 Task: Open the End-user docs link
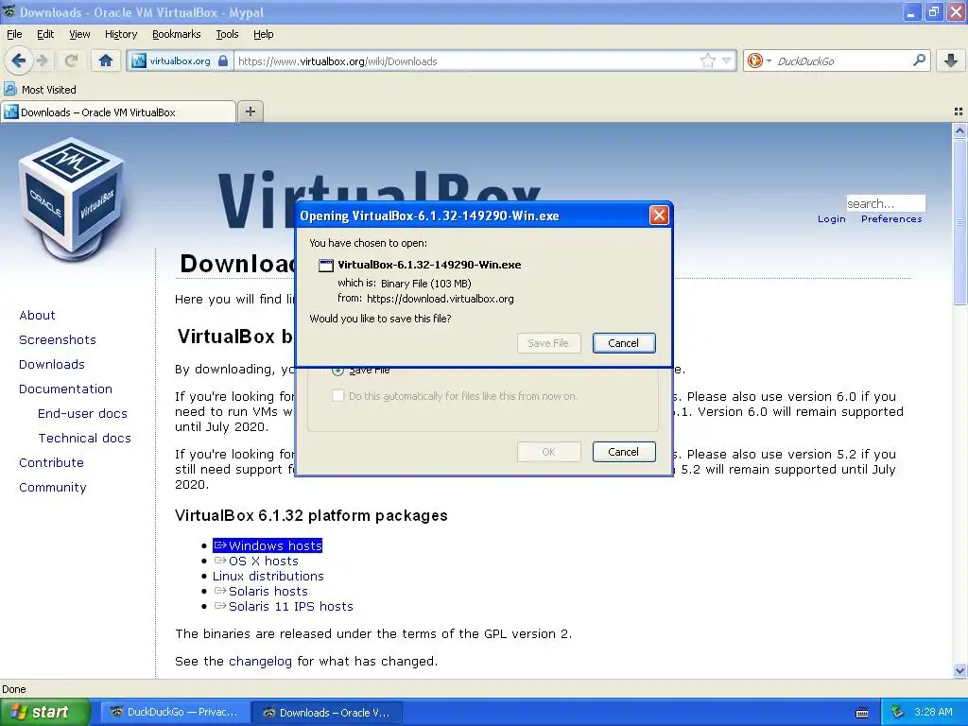tap(82, 413)
